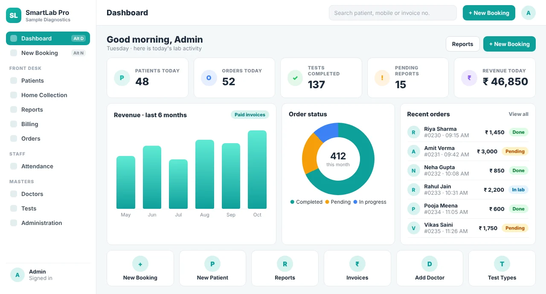
Task: Click the 412 this month total
Action: [x=338, y=159]
